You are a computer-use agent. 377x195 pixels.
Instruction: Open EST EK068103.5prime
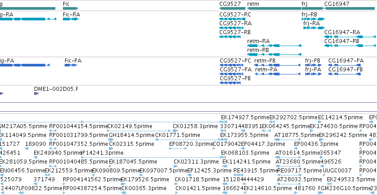coord(245,153)
